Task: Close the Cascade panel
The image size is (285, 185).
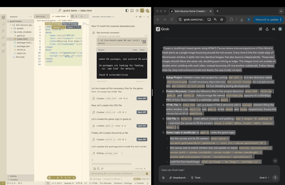Action: (x=148, y=17)
